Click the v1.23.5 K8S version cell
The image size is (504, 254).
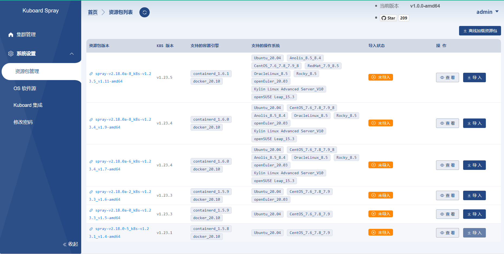[165, 77]
